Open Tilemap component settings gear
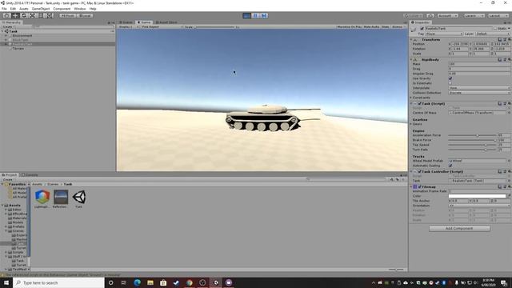 (x=509, y=186)
